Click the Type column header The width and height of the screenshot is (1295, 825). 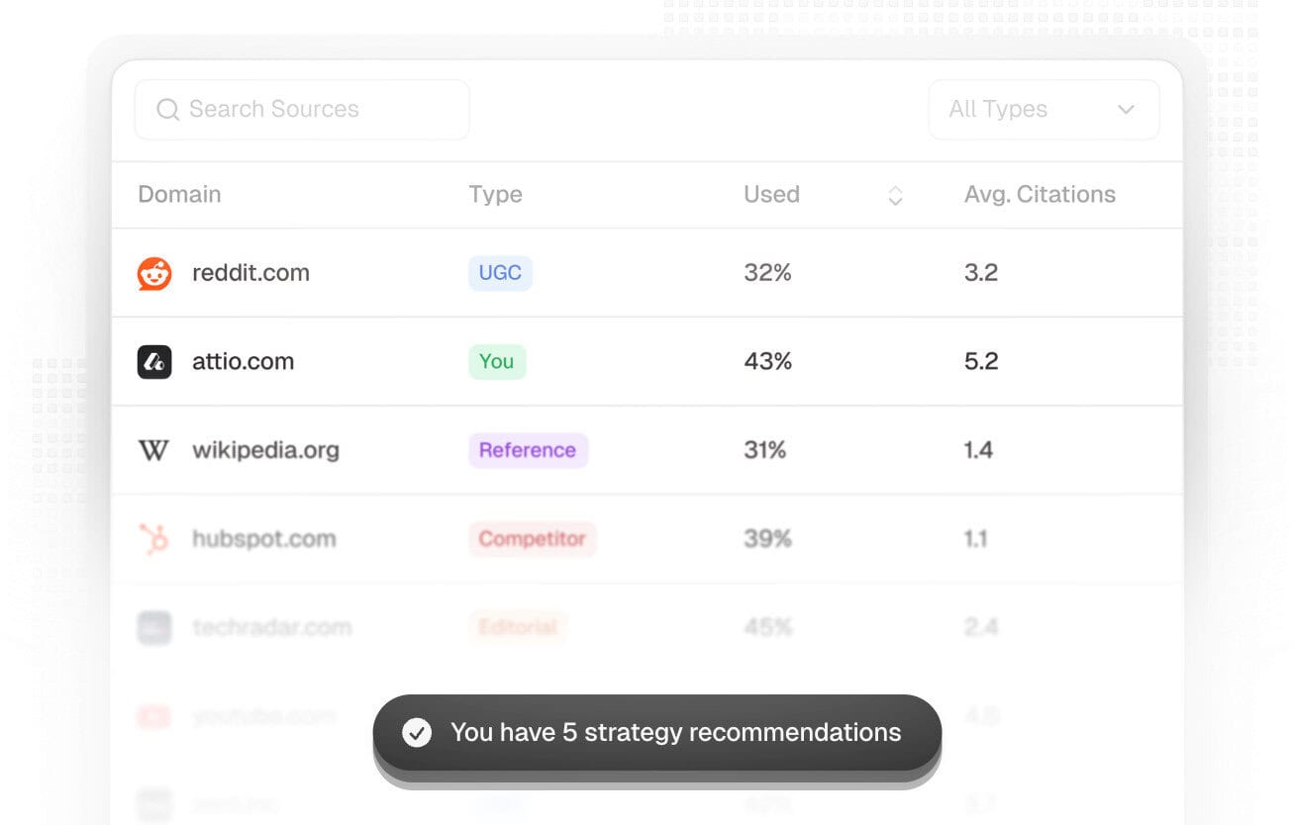click(x=495, y=195)
